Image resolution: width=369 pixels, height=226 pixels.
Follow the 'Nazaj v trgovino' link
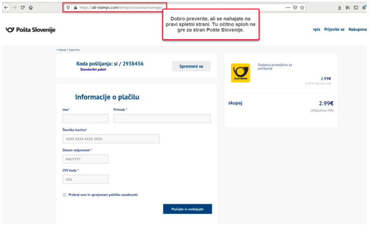(x=68, y=50)
